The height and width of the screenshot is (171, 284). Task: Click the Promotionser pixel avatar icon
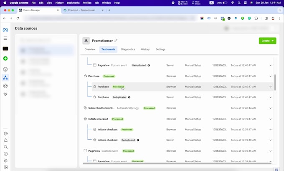[x=86, y=41]
